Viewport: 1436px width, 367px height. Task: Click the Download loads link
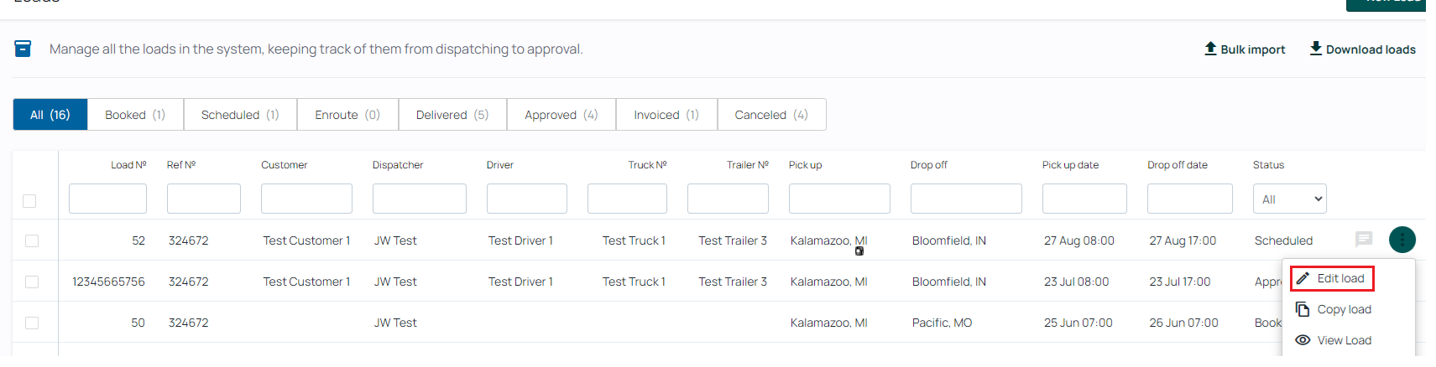coord(1363,49)
